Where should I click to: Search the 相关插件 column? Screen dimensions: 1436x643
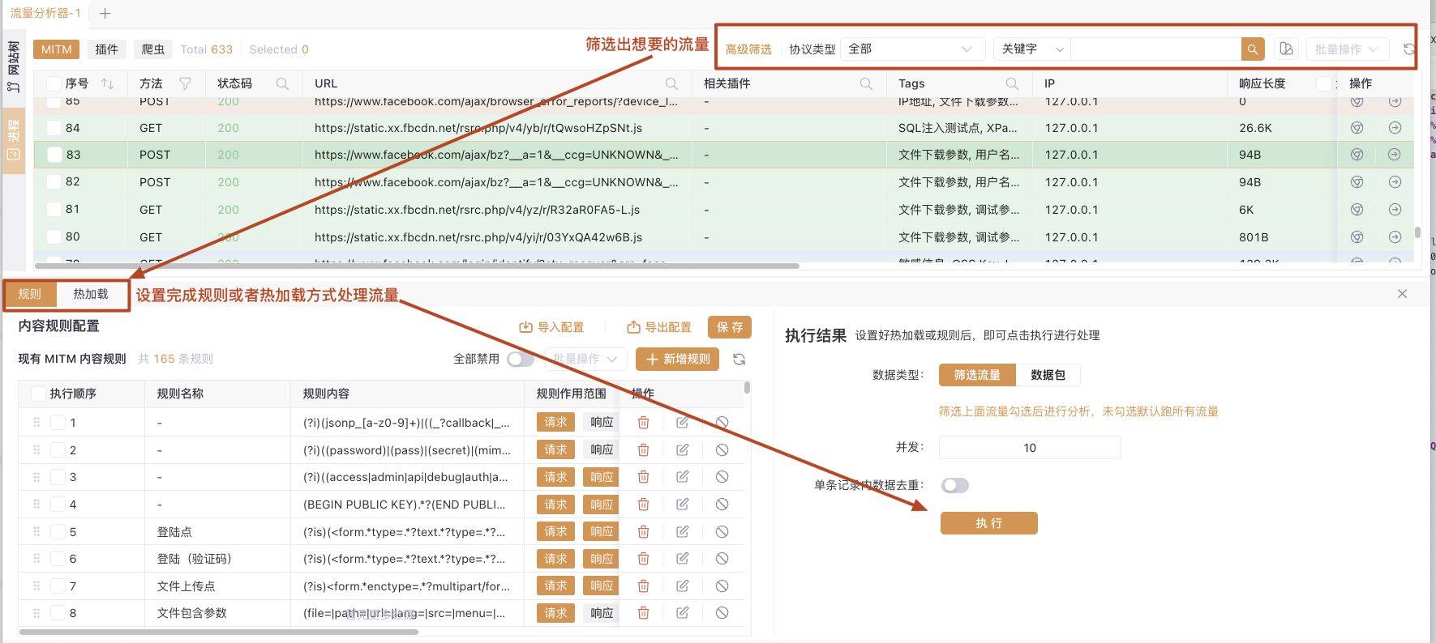tap(866, 83)
